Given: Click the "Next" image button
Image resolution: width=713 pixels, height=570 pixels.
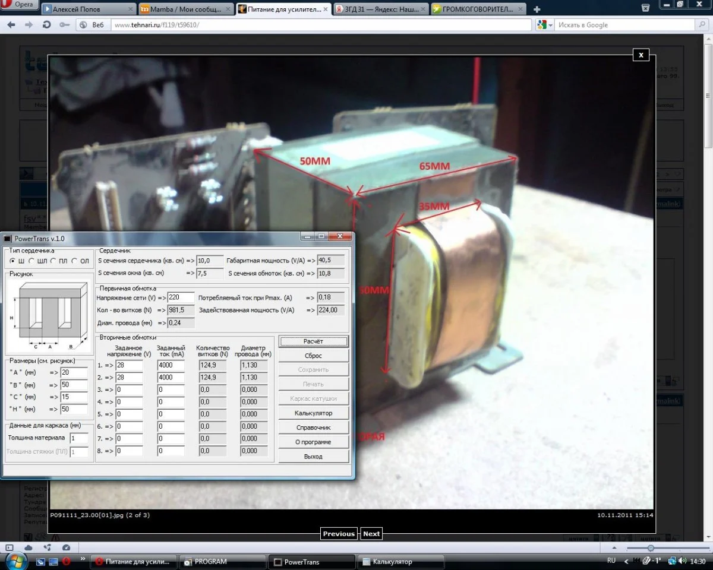Looking at the screenshot, I should click(371, 534).
